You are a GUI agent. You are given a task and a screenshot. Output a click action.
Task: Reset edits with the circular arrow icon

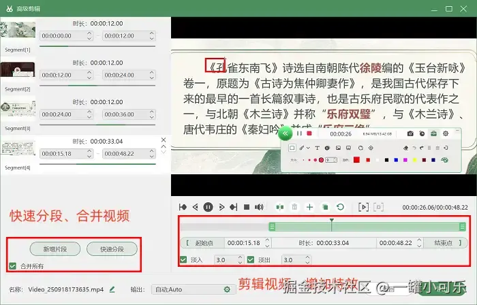(341, 207)
